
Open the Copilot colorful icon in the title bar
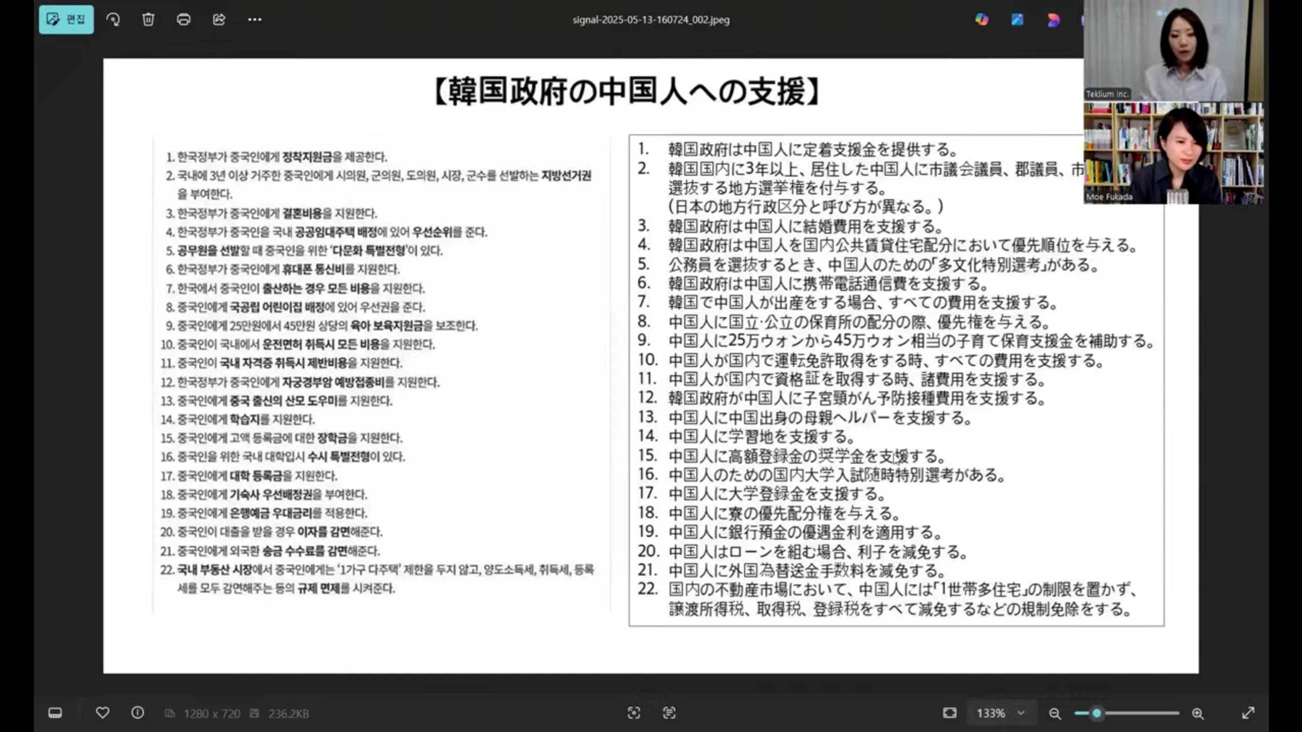[x=982, y=20]
